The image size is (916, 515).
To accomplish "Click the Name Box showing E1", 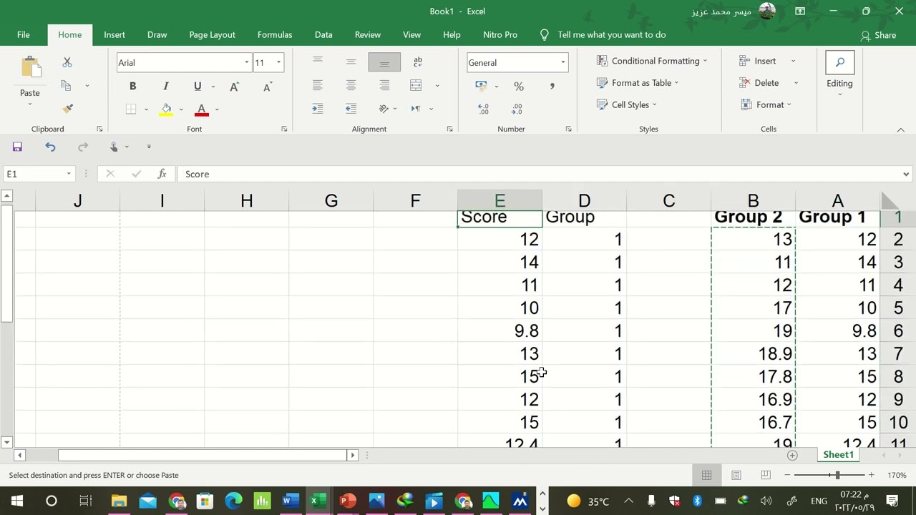I will coord(34,174).
